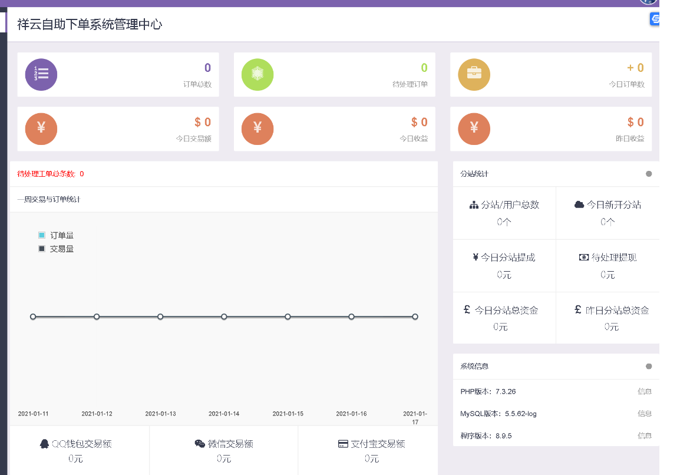The width and height of the screenshot is (690, 475).
Task: Click the 订单总数 count value
Action: point(207,68)
